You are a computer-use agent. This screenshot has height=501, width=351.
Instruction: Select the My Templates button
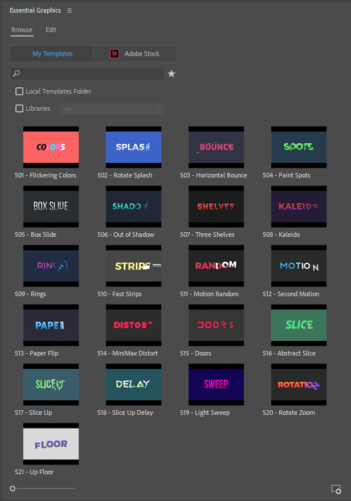coord(52,54)
